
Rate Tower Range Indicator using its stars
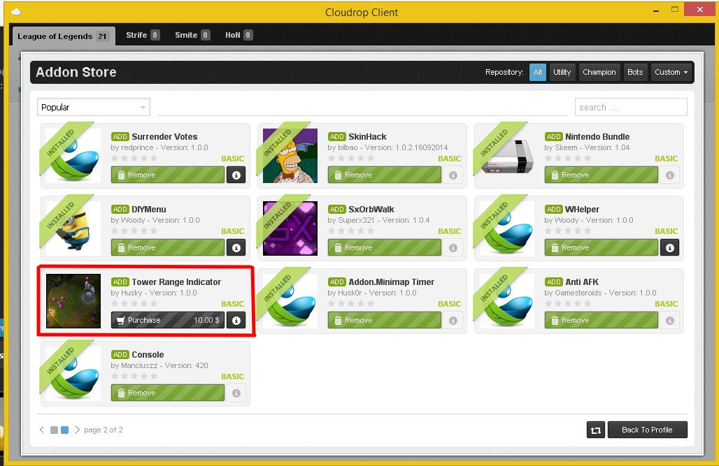click(134, 303)
